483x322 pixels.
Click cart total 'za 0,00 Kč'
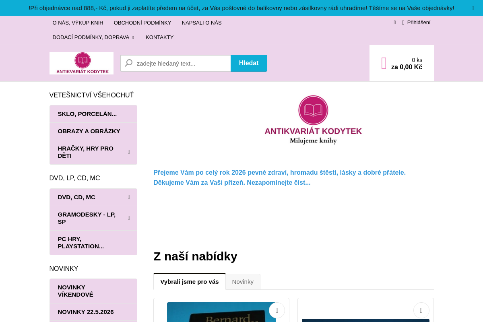tap(407, 67)
